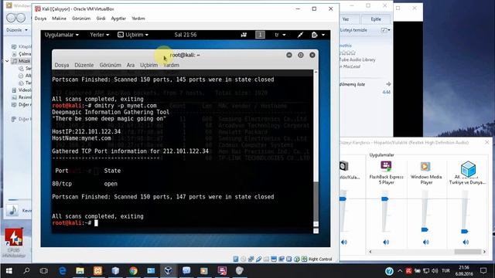
Task: Click the volume mixer horizontal scrollbar
Action: [467, 252]
